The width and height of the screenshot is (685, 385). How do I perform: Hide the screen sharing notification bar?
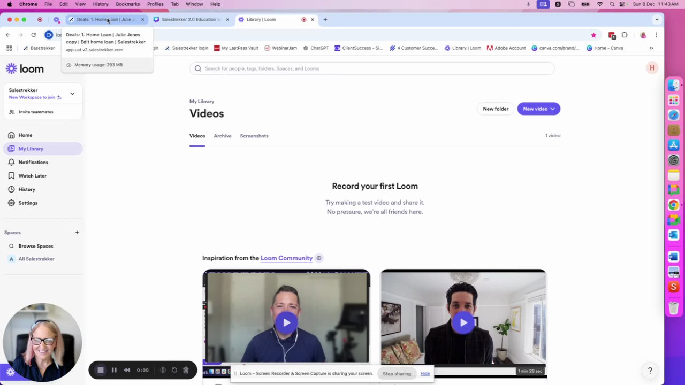(x=425, y=374)
